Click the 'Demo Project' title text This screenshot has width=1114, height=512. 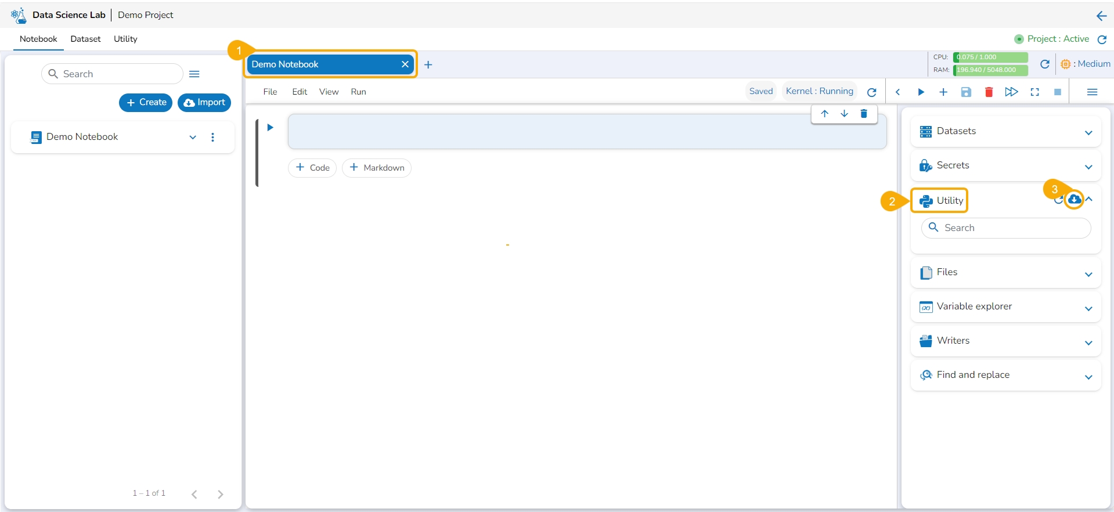pos(145,15)
